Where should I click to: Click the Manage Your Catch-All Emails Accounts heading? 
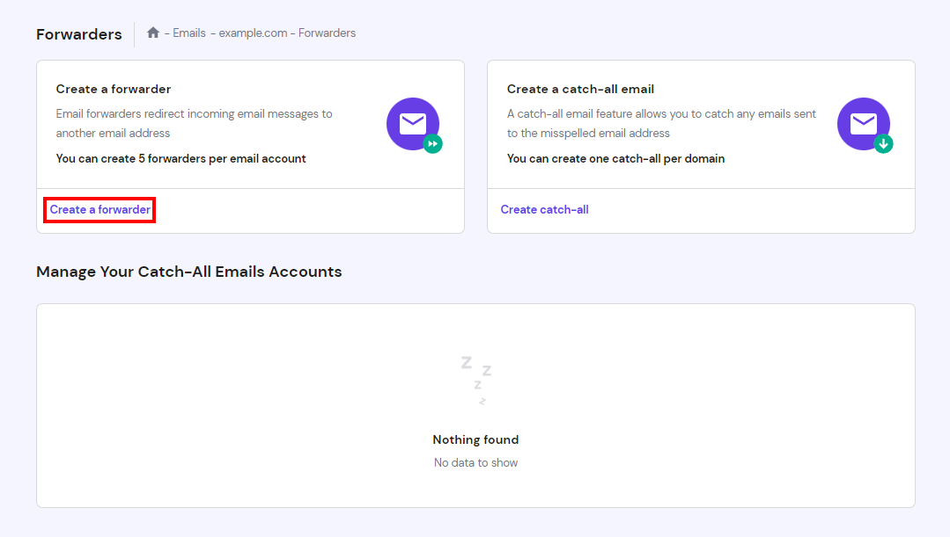click(188, 272)
